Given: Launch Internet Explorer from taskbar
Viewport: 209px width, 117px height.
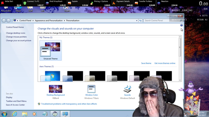Looking at the screenshot, I should tap(14, 114).
